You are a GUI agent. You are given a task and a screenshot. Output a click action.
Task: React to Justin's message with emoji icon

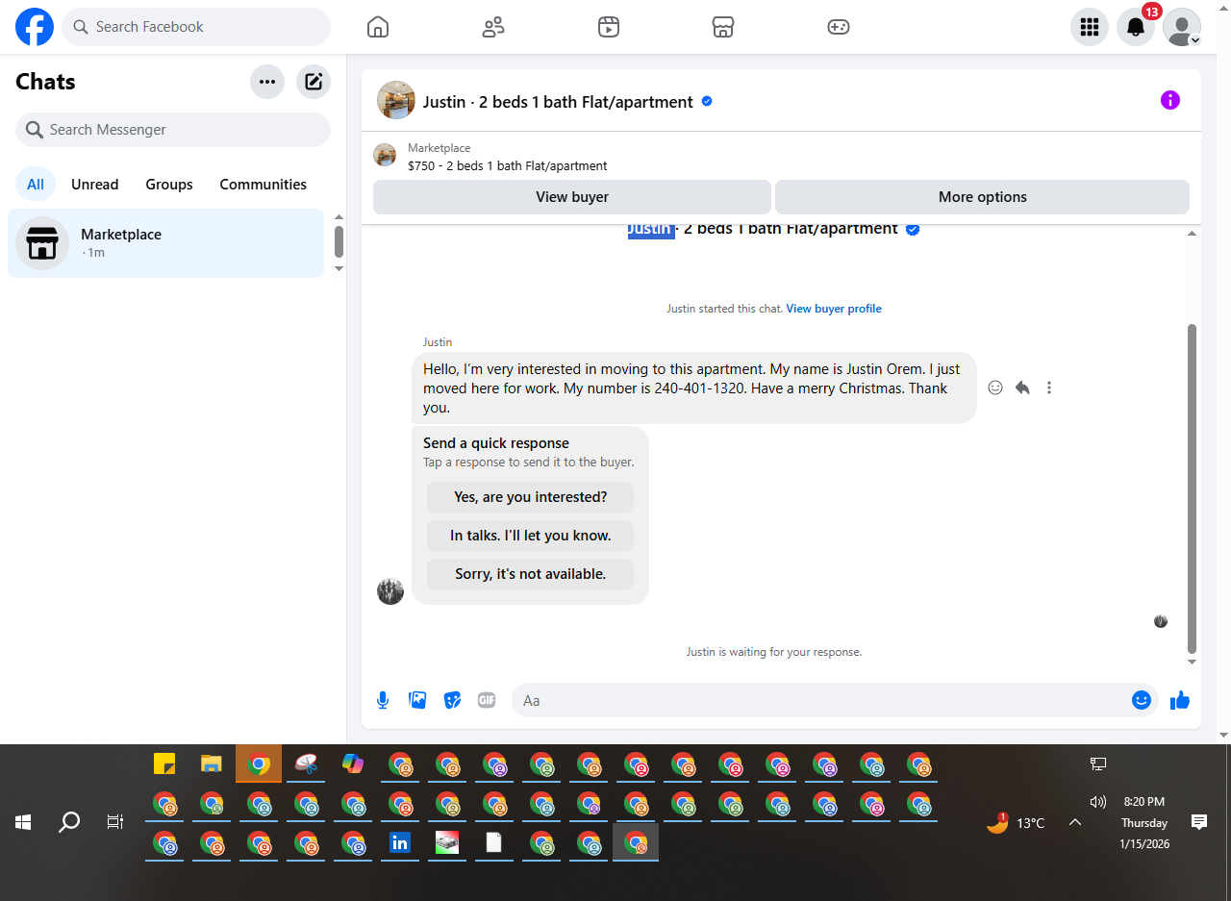tap(995, 388)
